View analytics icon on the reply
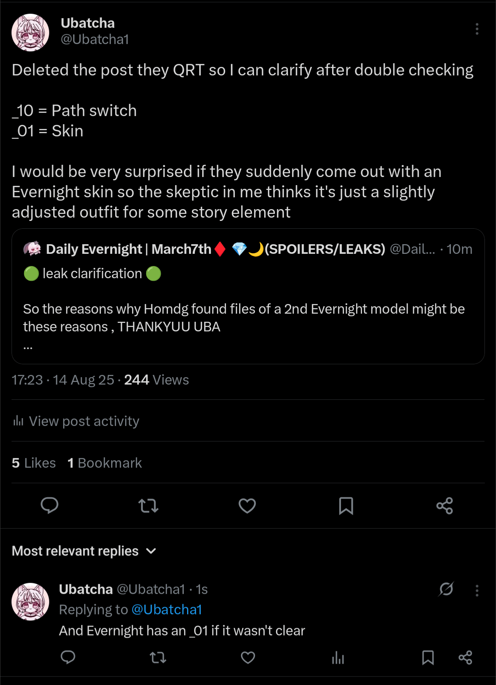 tap(338, 658)
